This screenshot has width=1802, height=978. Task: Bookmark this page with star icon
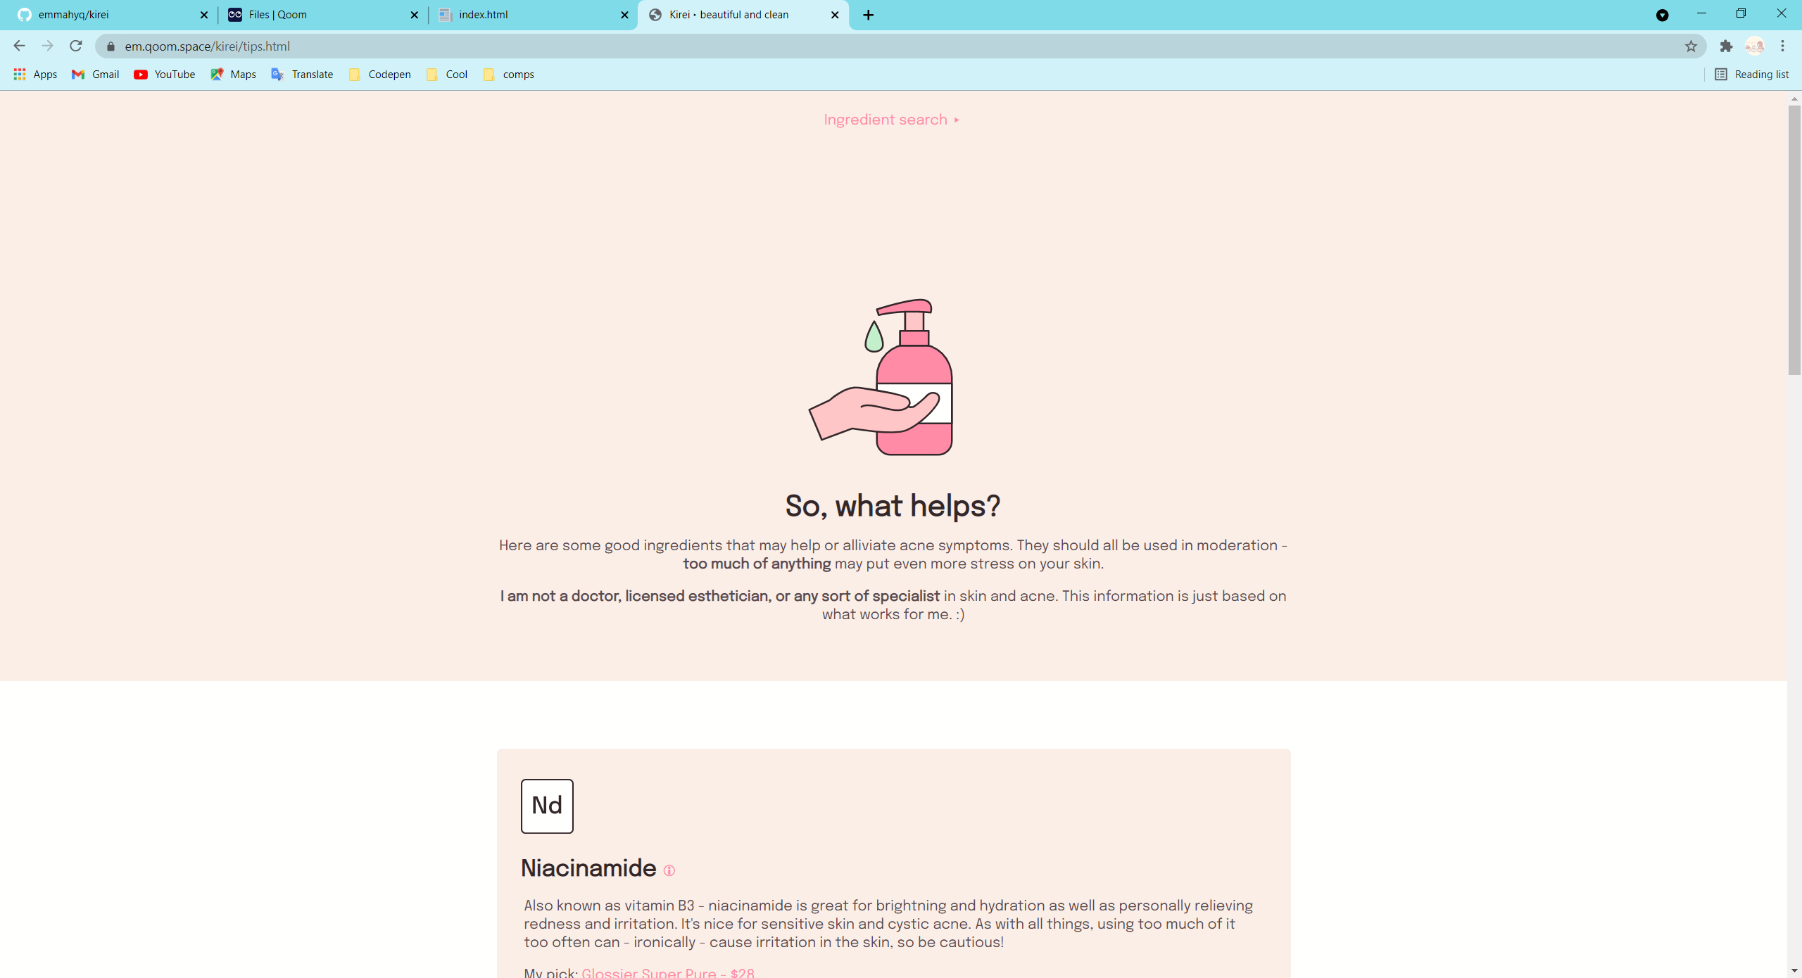(1691, 46)
